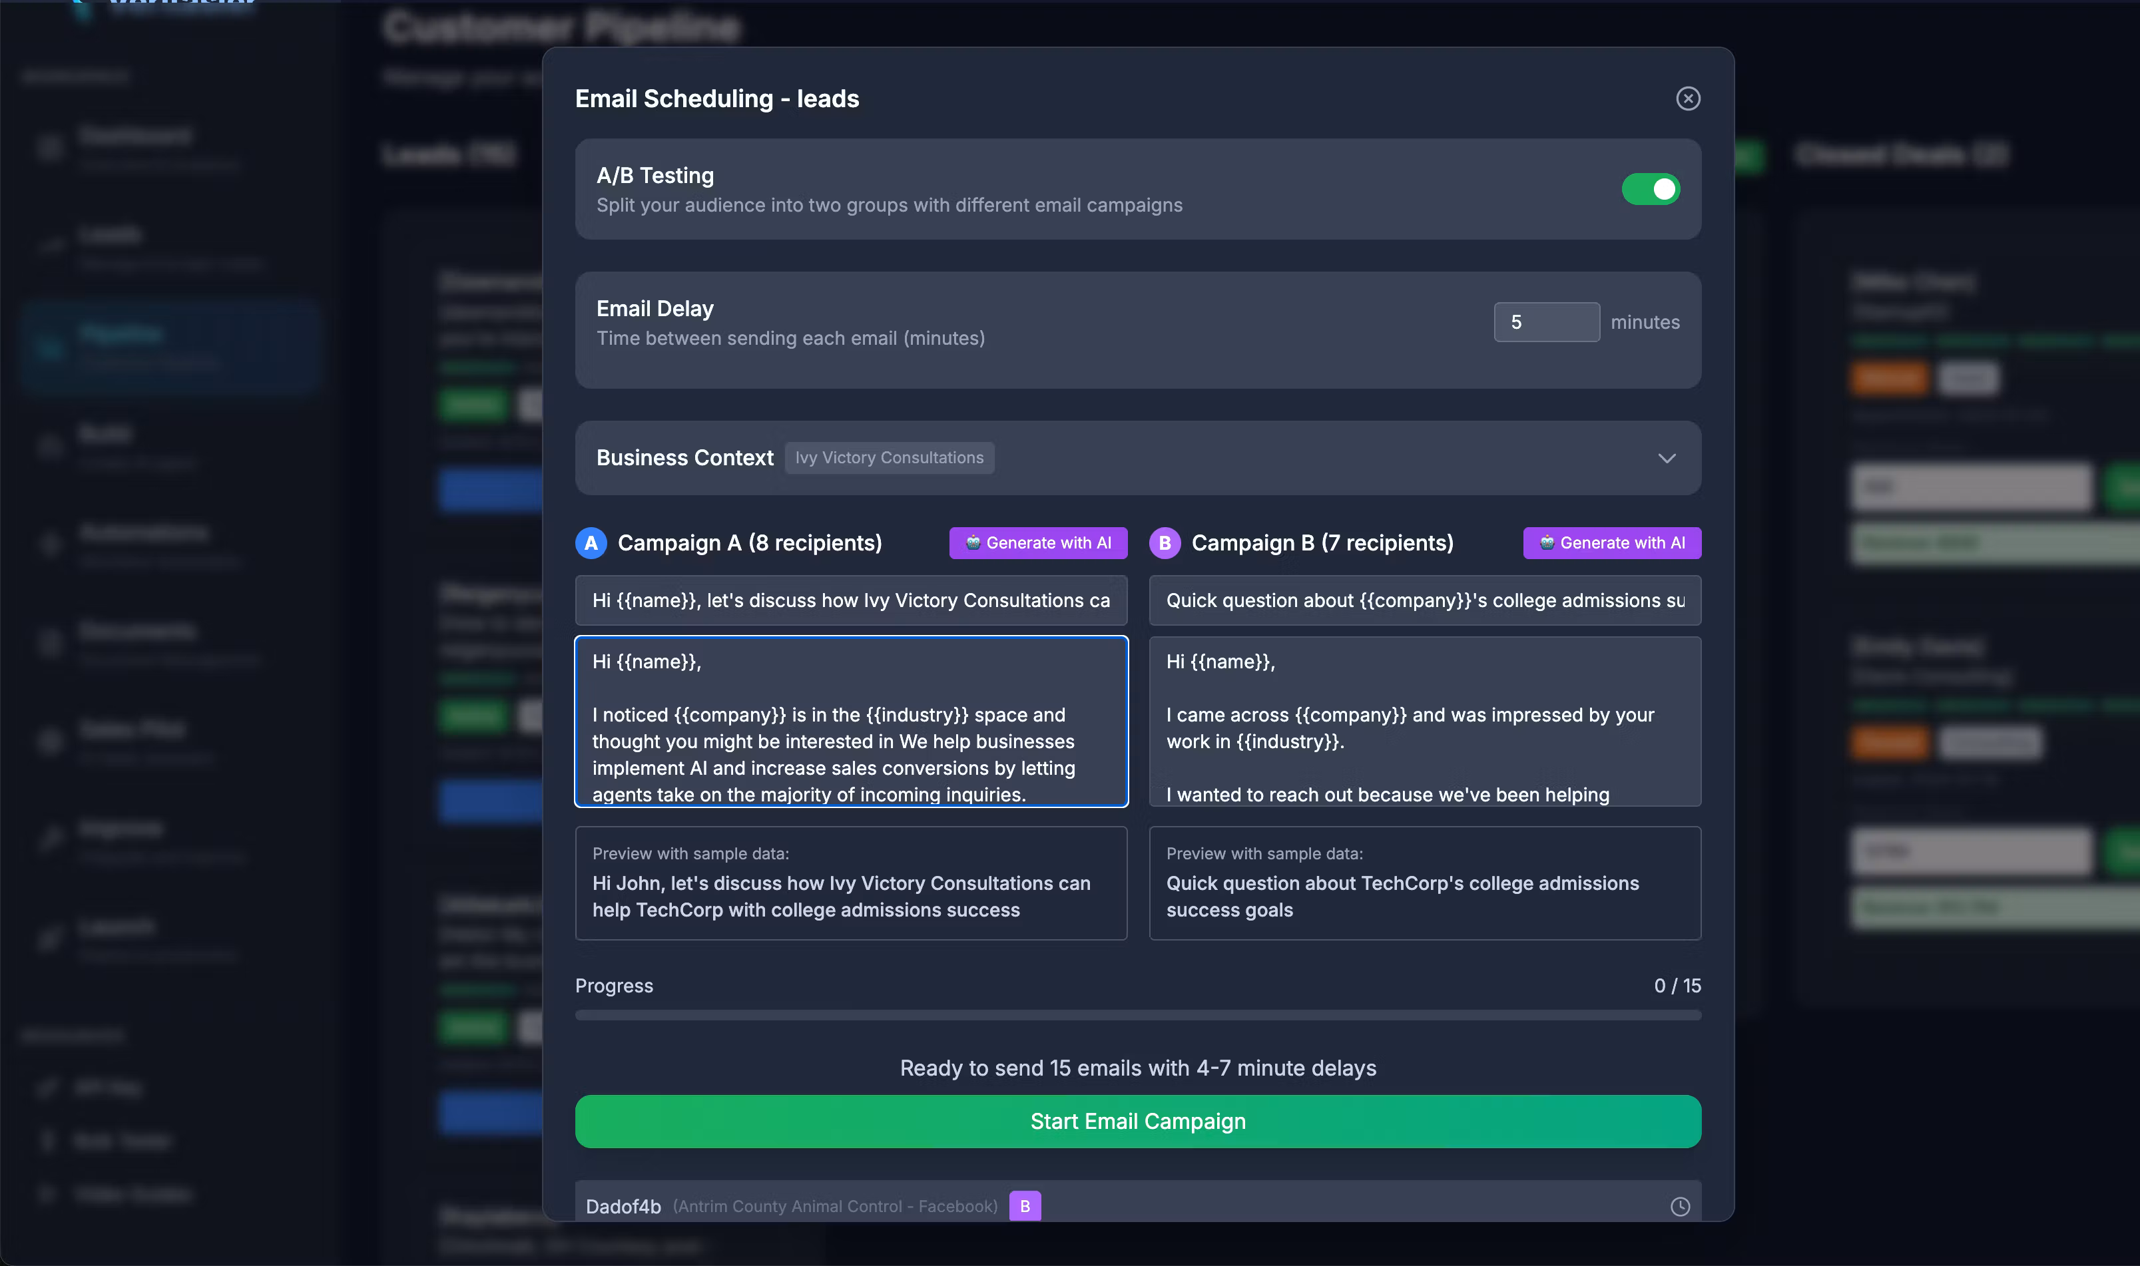The height and width of the screenshot is (1266, 2140).
Task: Edit the Campaign B subject line field
Action: (x=1424, y=600)
